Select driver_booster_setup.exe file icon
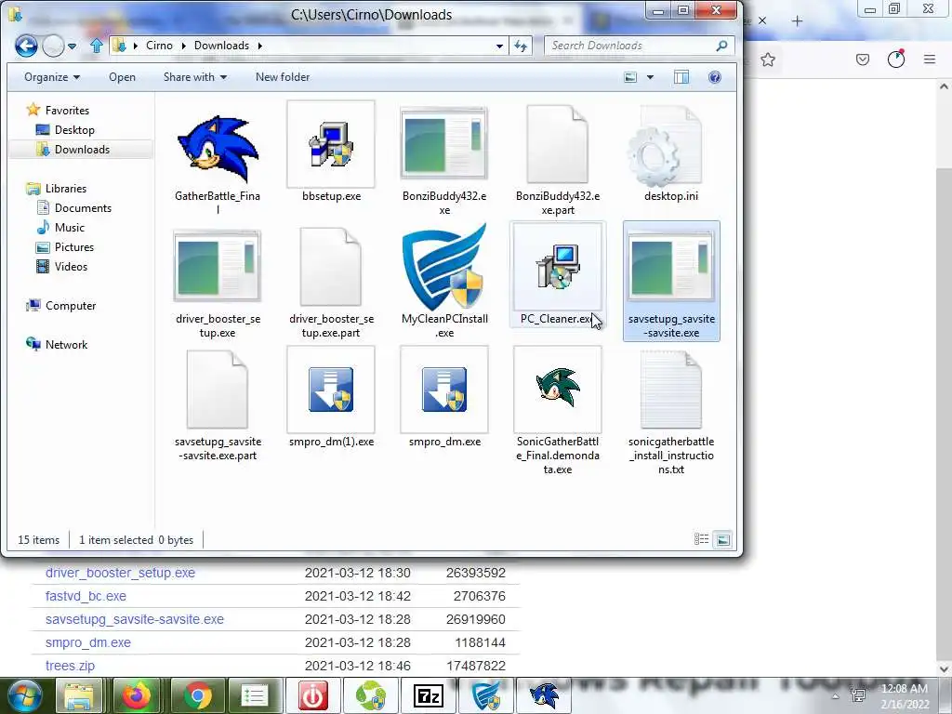The image size is (952, 714). click(x=218, y=266)
